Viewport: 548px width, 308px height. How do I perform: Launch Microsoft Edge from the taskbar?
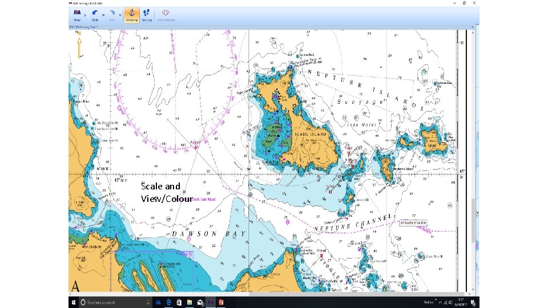[x=168, y=302]
